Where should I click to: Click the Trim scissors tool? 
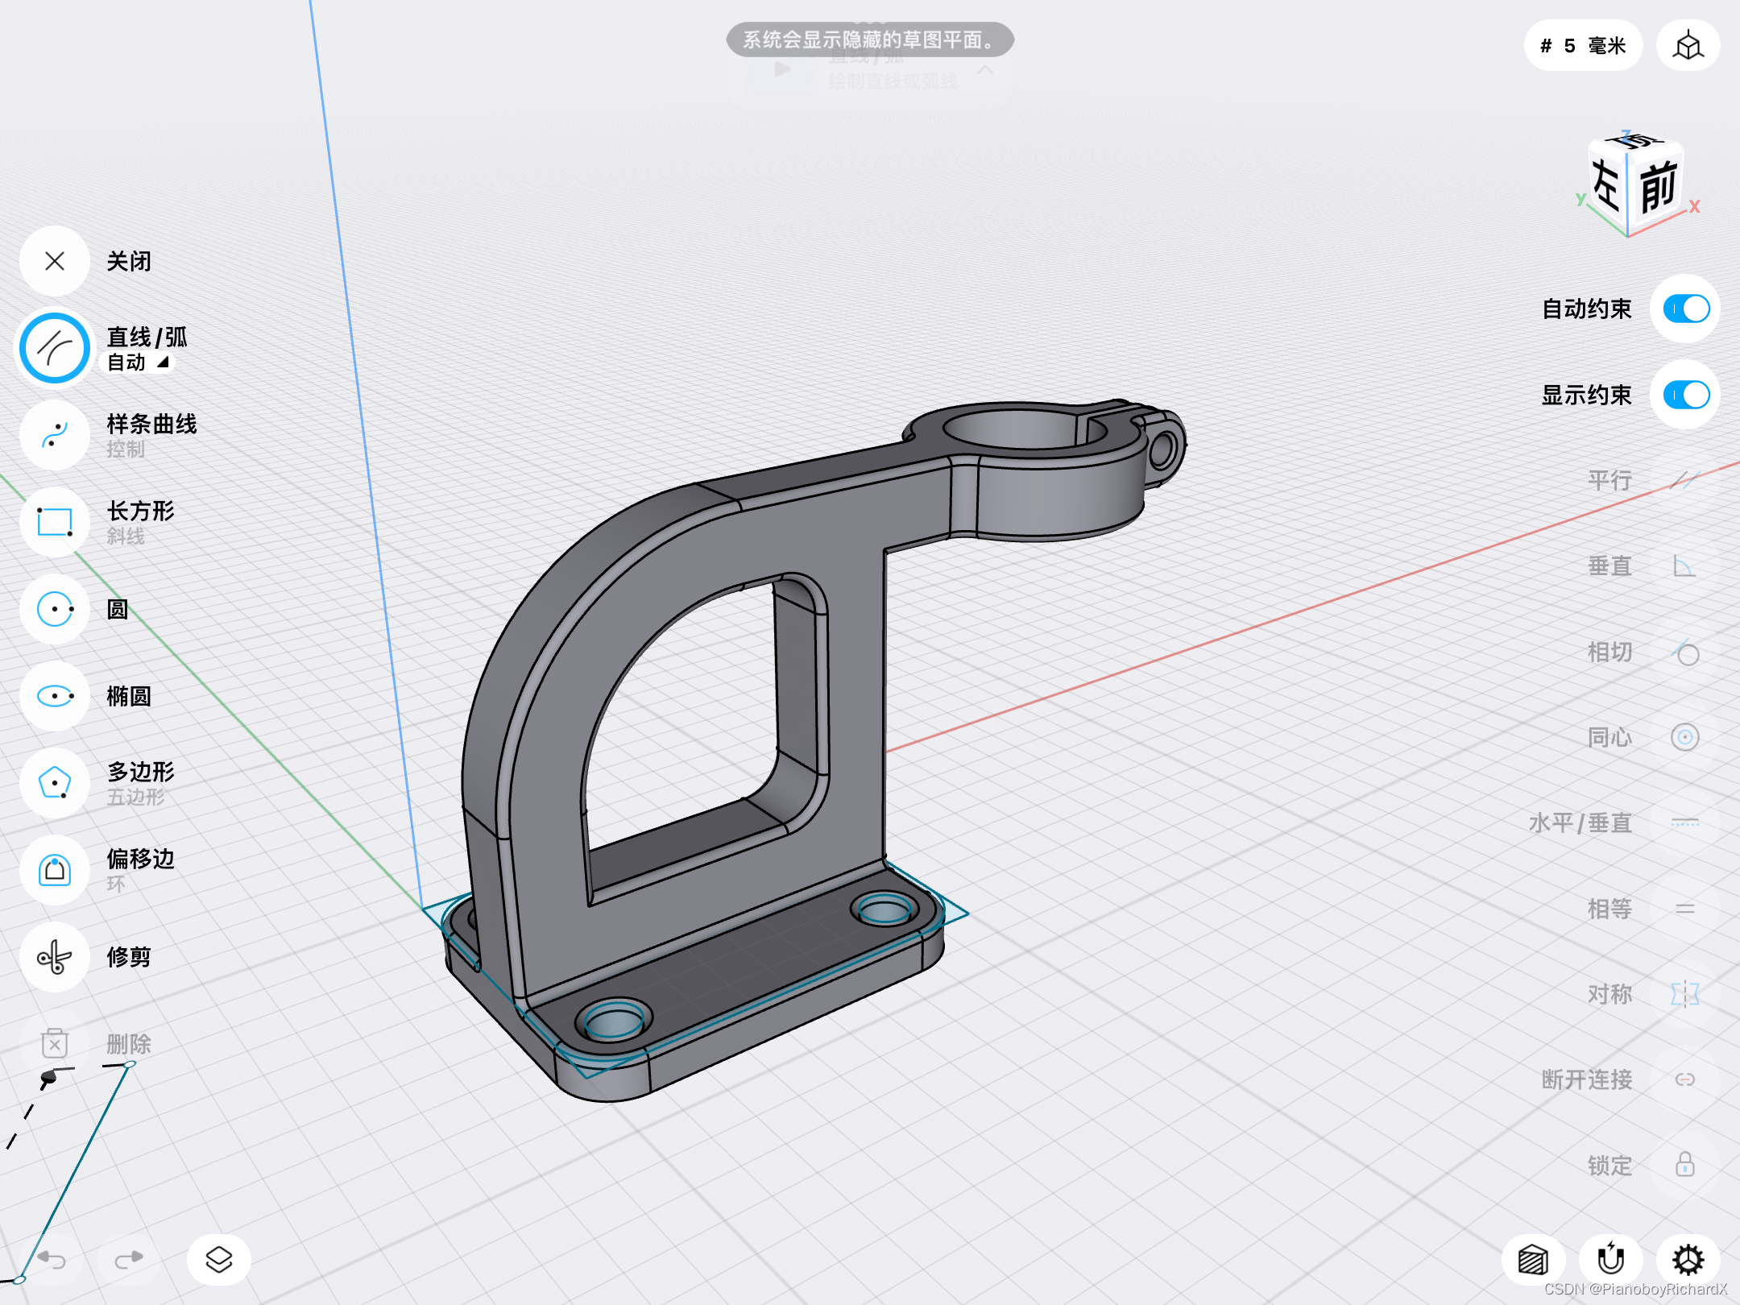pos(55,957)
